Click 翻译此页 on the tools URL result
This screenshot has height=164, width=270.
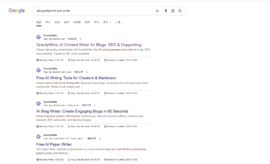pos(79,72)
